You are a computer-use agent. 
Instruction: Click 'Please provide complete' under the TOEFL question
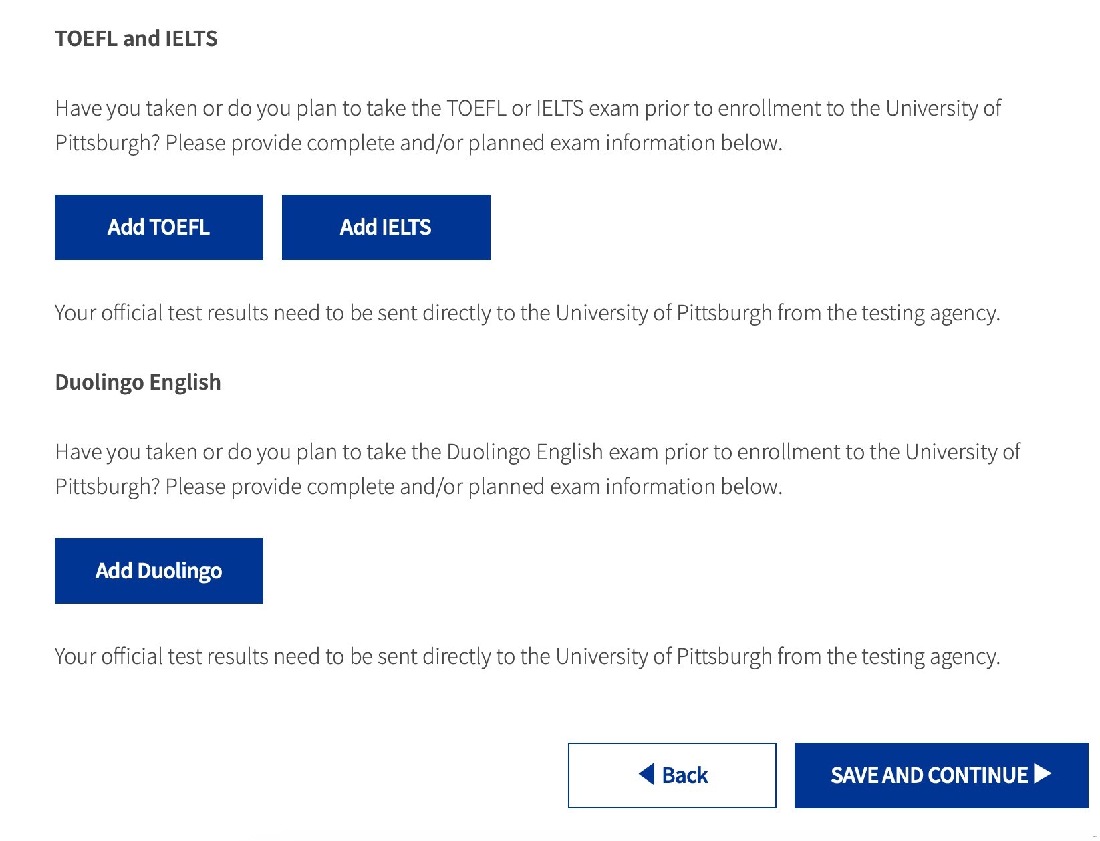(x=280, y=143)
